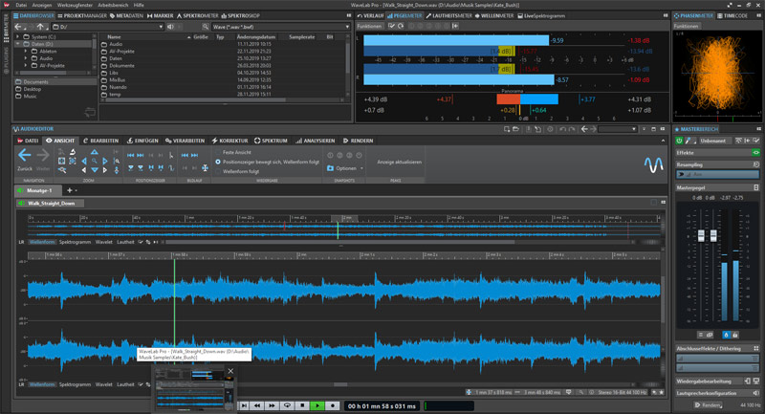Click the Zurück navigation arrow

pyautogui.click(x=26, y=156)
